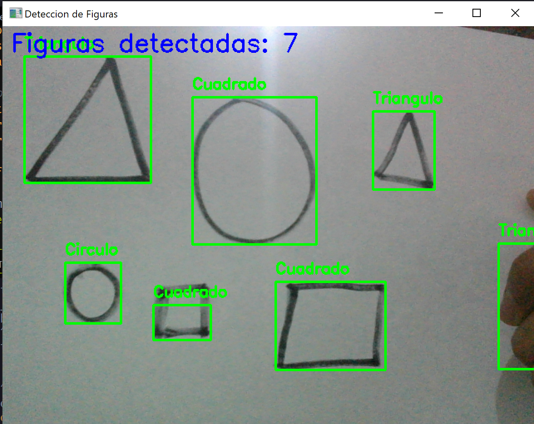Click the 'Cuadrado' label above the small square

click(190, 292)
